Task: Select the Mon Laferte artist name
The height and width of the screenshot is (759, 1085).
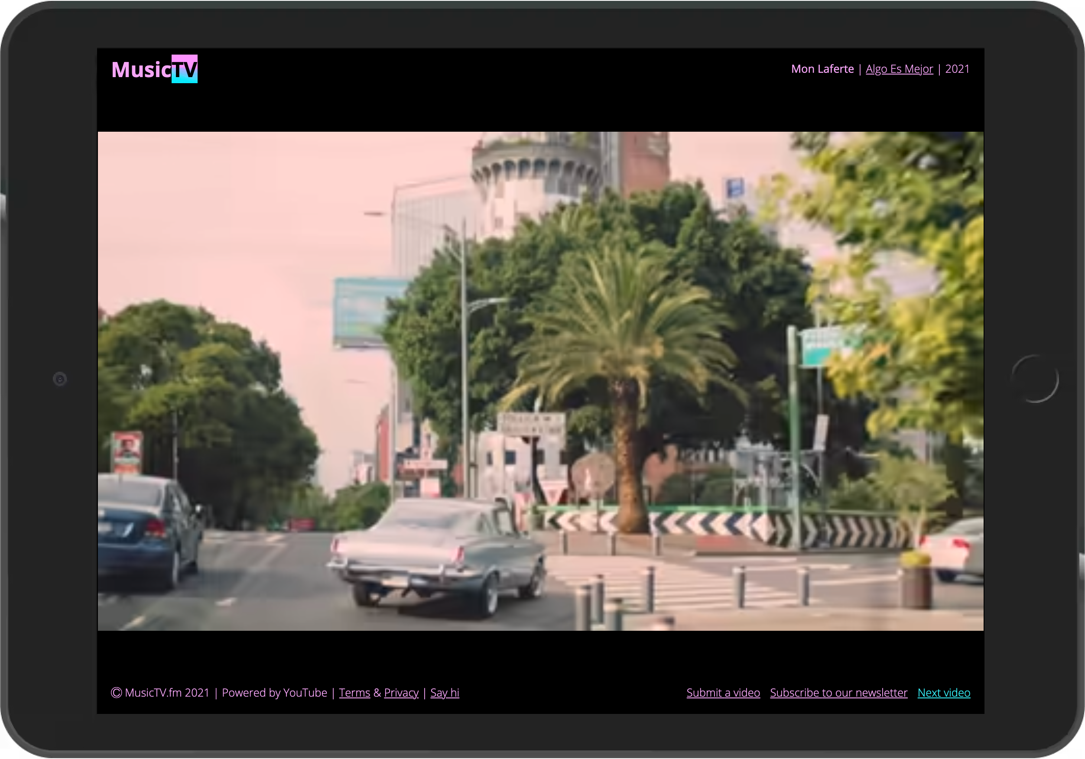Action: click(822, 68)
